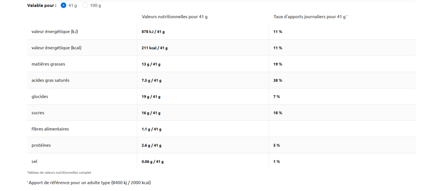Click the 'sel' row label
435x191 pixels.
(x=34, y=161)
